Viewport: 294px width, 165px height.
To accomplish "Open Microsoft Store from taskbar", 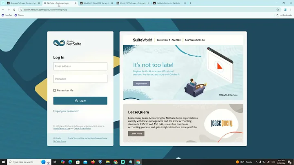I will (78, 162).
